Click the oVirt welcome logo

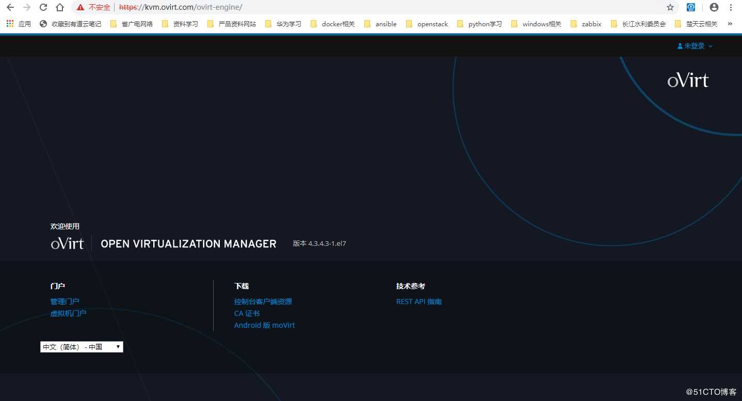coord(67,243)
